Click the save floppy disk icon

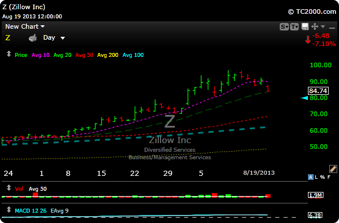point(305,26)
